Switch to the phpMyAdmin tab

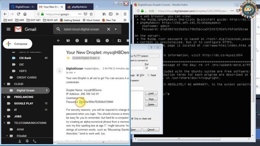click(80, 7)
